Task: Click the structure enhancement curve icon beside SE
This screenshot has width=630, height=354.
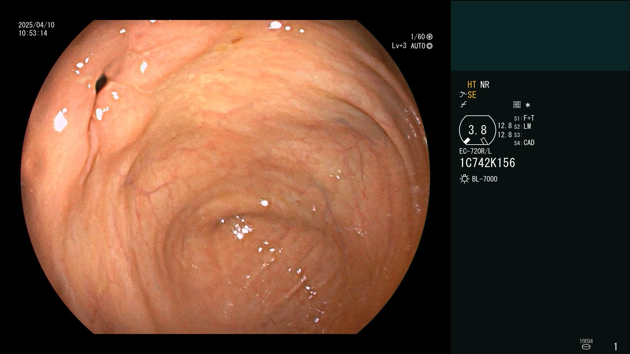Action: (x=463, y=95)
